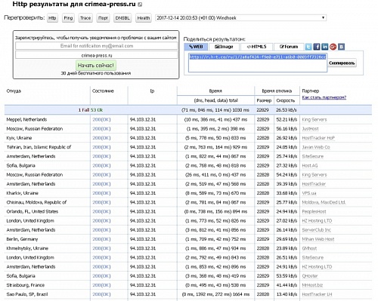Select Strasbourg, France location cell
The height and width of the screenshot is (301, 378).
tap(26, 285)
